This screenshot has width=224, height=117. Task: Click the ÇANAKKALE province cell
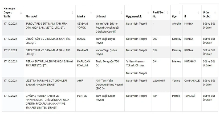coord(192,81)
